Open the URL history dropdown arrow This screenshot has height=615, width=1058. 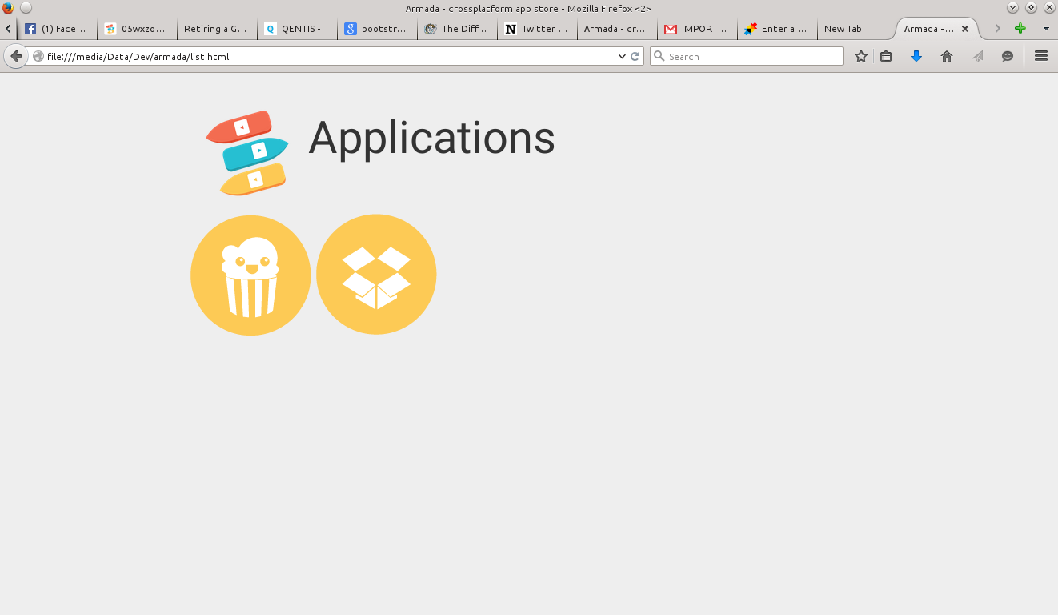pyautogui.click(x=622, y=56)
